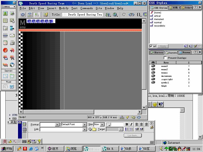Expand the Format dropdown in Property inspector
Image resolution: width=203 pixels, height=152 pixels.
tap(57, 124)
